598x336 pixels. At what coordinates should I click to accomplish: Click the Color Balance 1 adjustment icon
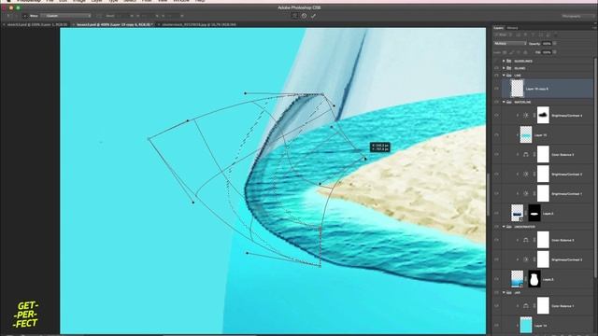(x=526, y=306)
